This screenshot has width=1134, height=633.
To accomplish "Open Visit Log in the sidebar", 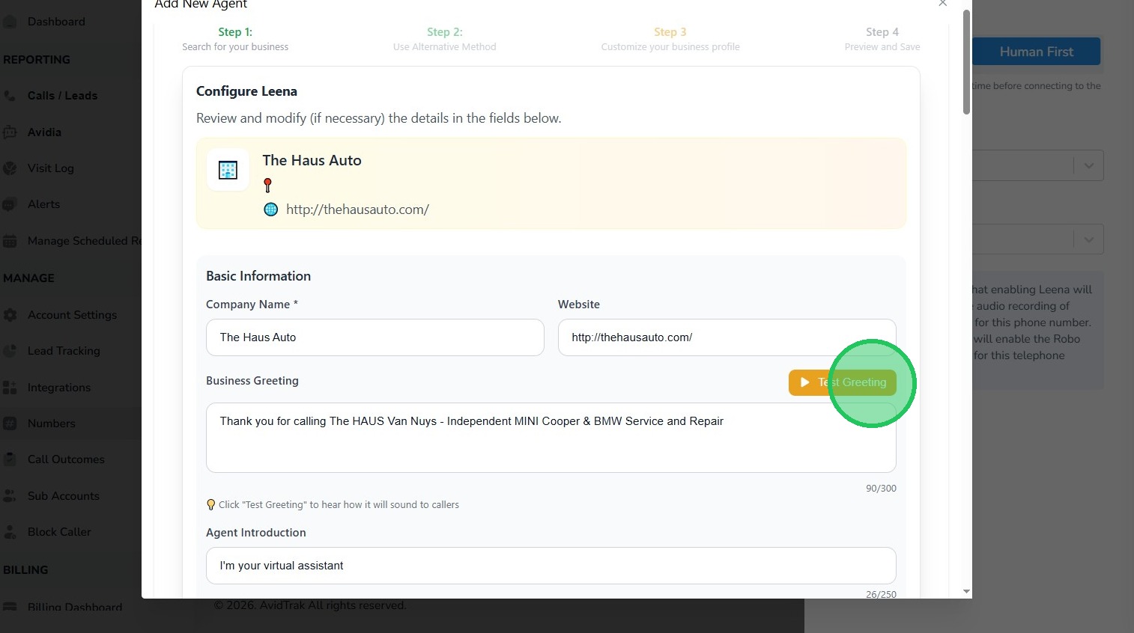I will coord(50,168).
